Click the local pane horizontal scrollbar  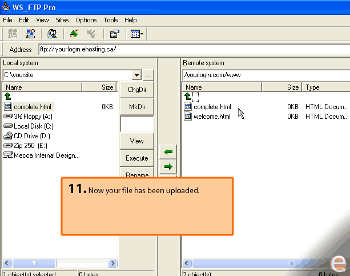click(x=60, y=263)
